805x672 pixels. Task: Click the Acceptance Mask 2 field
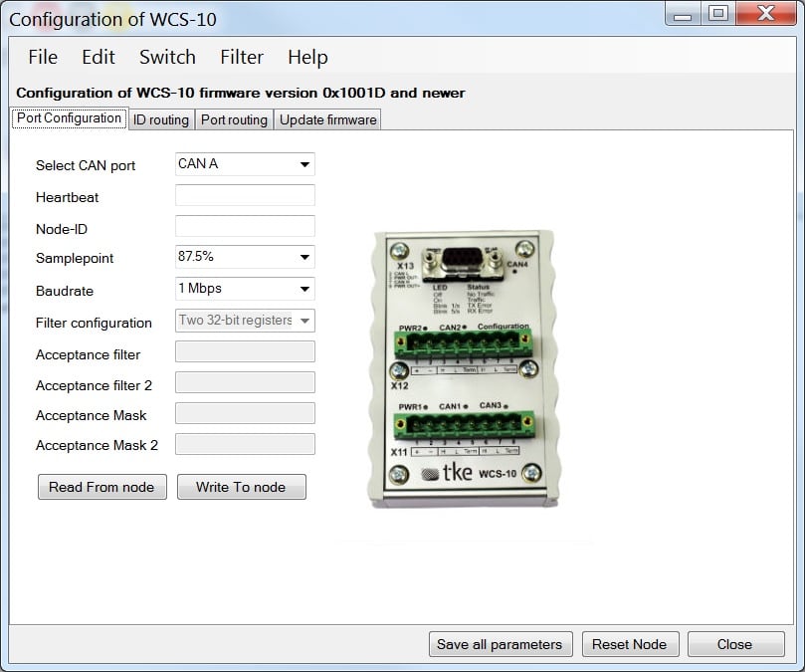(x=245, y=444)
